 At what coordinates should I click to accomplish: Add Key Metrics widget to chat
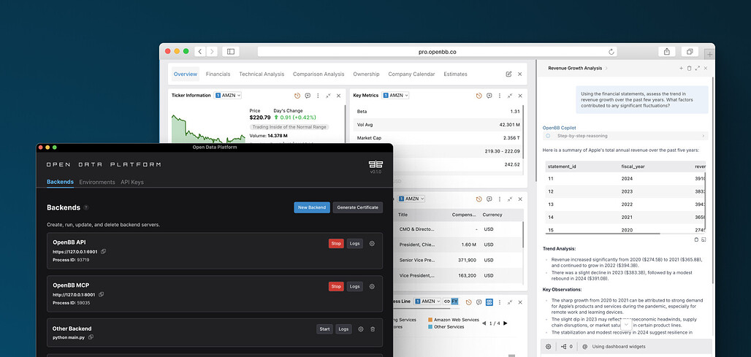(x=489, y=96)
